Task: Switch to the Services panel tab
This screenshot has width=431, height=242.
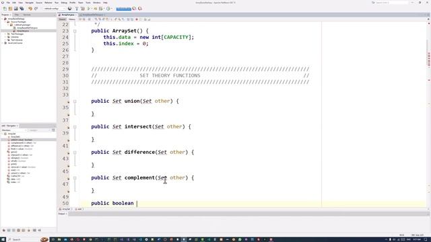Action: (27, 15)
